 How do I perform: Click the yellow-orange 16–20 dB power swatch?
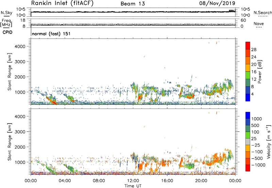click(x=248, y=68)
